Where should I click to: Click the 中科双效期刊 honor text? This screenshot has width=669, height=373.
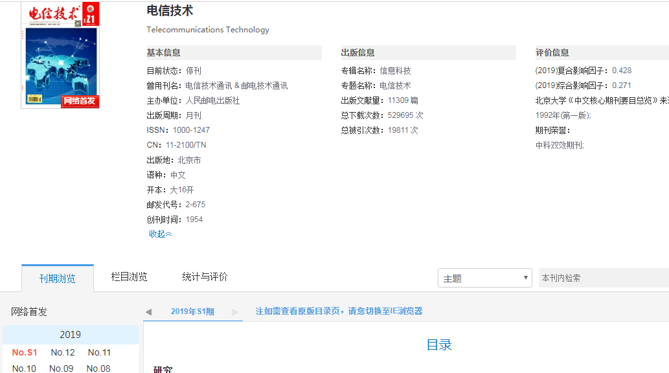(560, 146)
